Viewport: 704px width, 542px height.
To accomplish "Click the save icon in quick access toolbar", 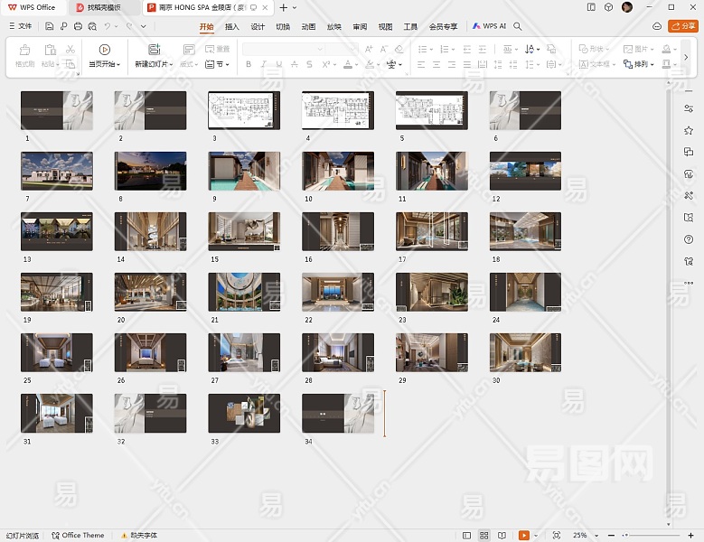I will 50,26.
